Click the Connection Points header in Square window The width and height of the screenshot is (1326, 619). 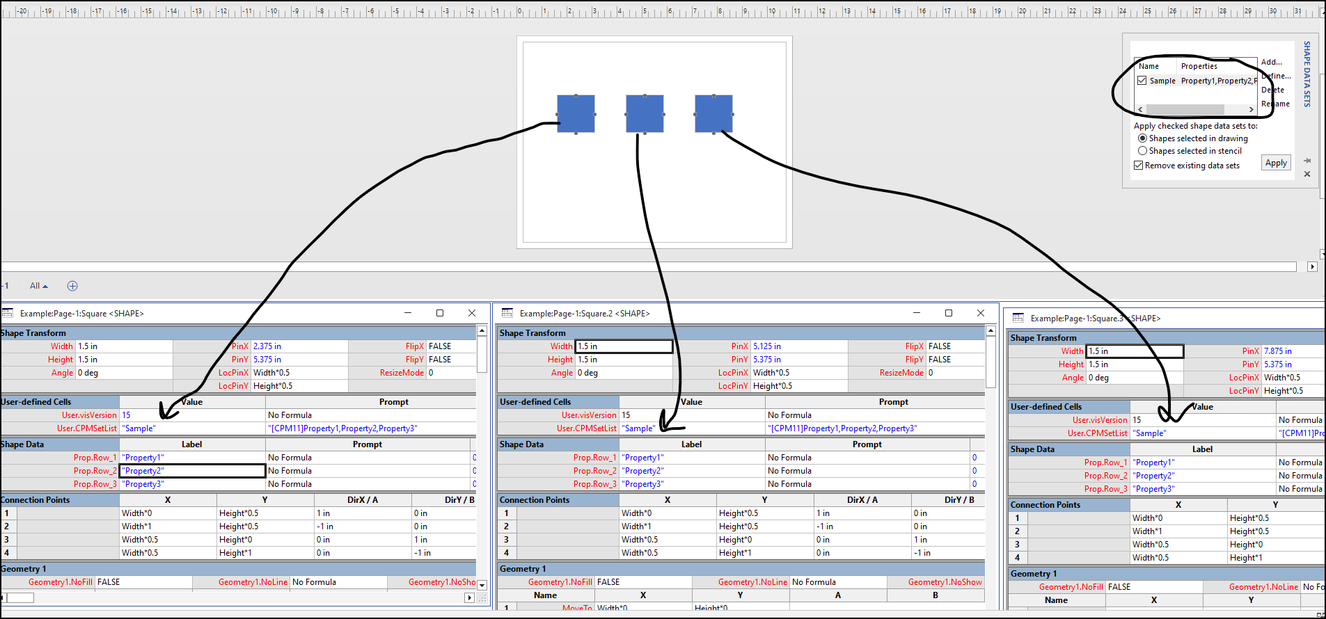tap(60, 500)
